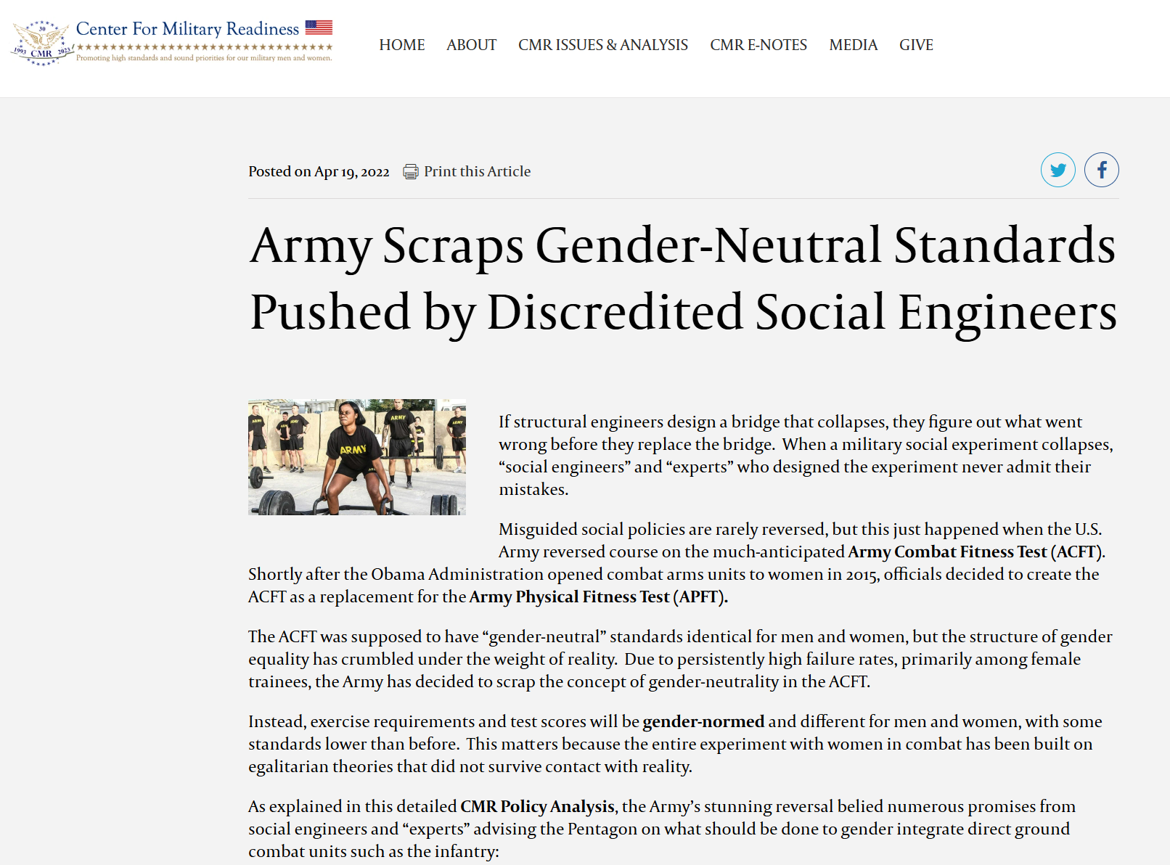This screenshot has width=1170, height=865.
Task: Open the CMR Policy Analysis link
Action: coord(537,807)
